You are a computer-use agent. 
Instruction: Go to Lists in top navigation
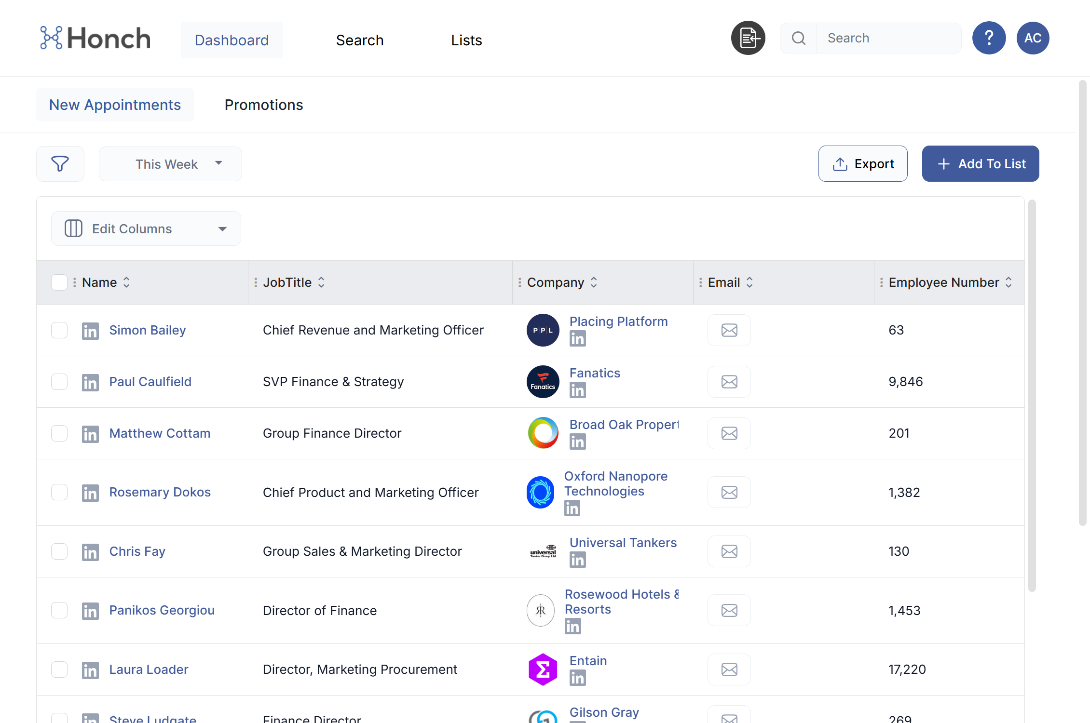pyautogui.click(x=466, y=40)
